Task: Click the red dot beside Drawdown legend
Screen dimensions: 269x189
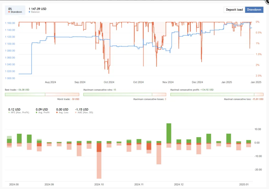Action: 9,12
